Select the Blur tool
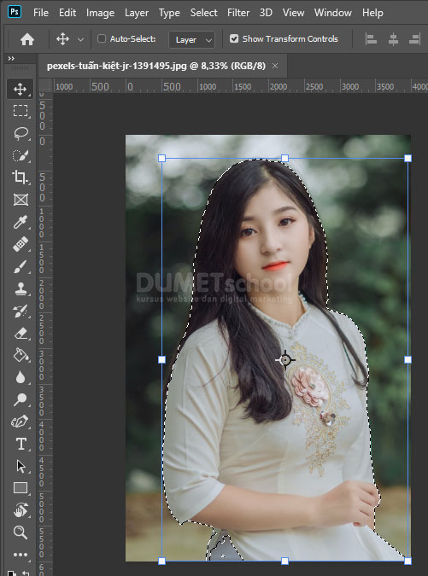The width and height of the screenshot is (428, 576). coord(21,377)
